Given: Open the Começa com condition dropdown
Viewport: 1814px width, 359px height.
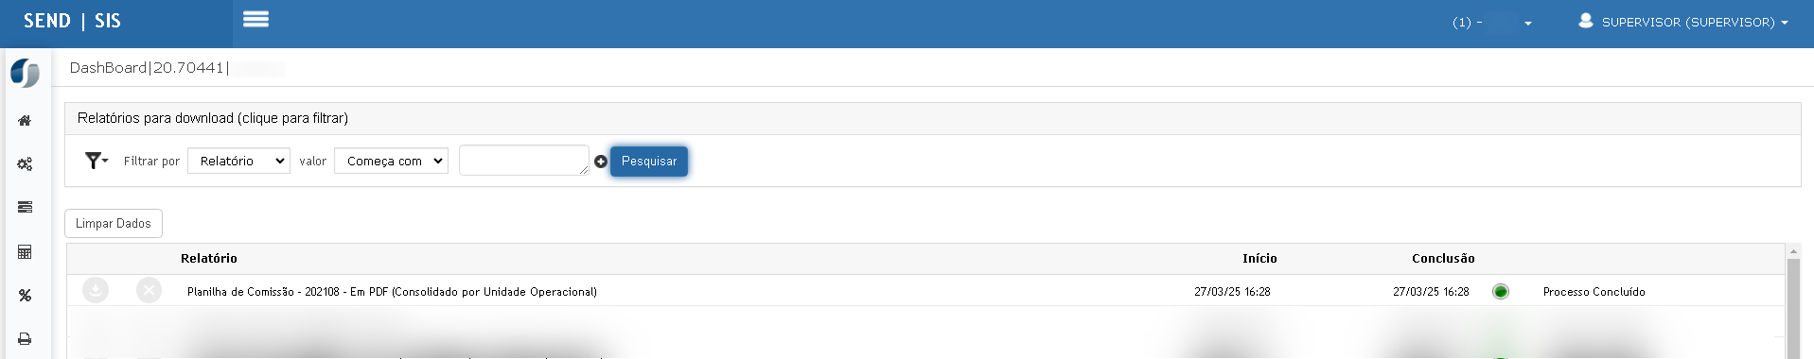Looking at the screenshot, I should point(391,161).
